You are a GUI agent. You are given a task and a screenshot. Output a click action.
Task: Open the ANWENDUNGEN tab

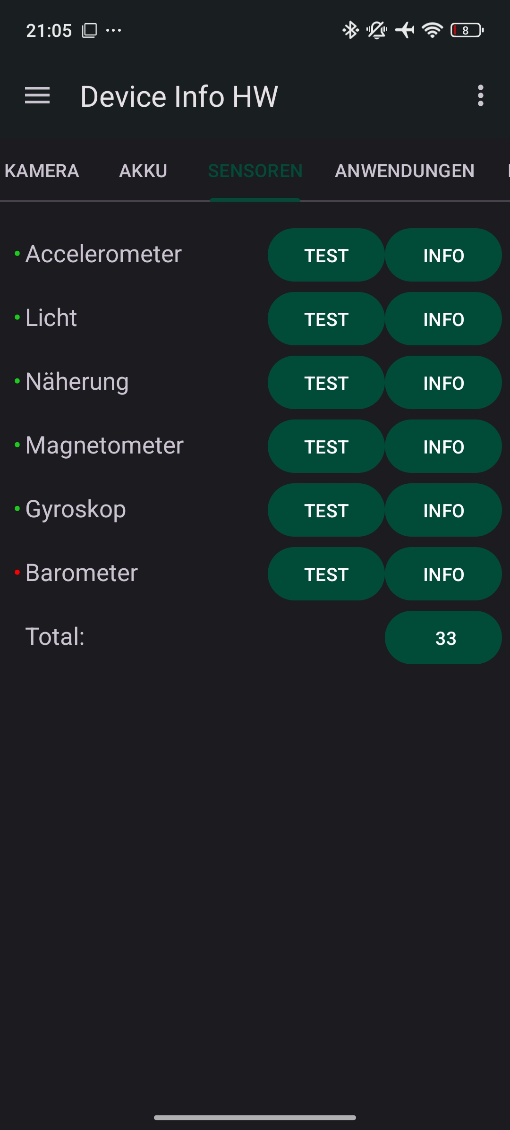405,171
